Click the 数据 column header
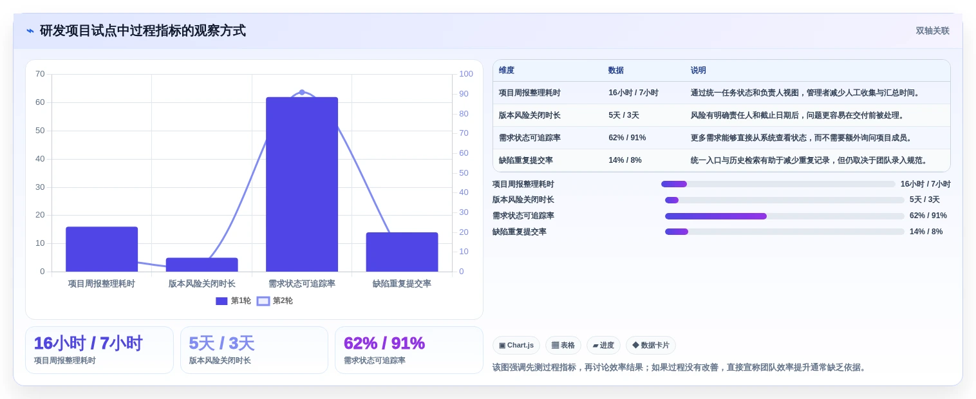This screenshot has width=976, height=399. tap(616, 70)
